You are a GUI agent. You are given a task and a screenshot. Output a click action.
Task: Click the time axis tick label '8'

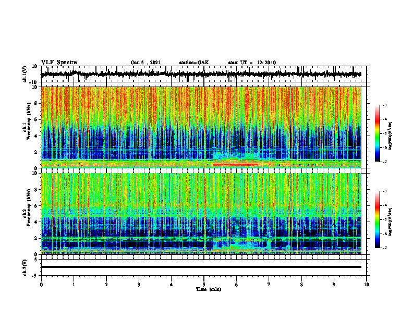(x=301, y=285)
